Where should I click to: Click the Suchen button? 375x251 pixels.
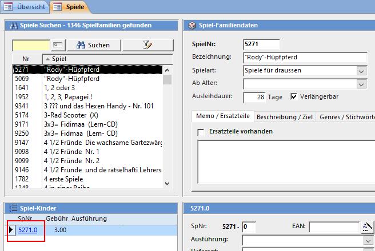pyautogui.click(x=94, y=45)
